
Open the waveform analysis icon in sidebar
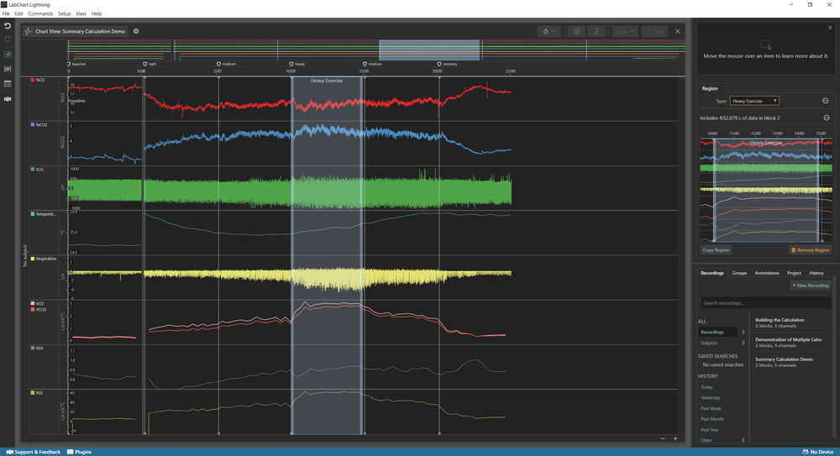click(8, 69)
